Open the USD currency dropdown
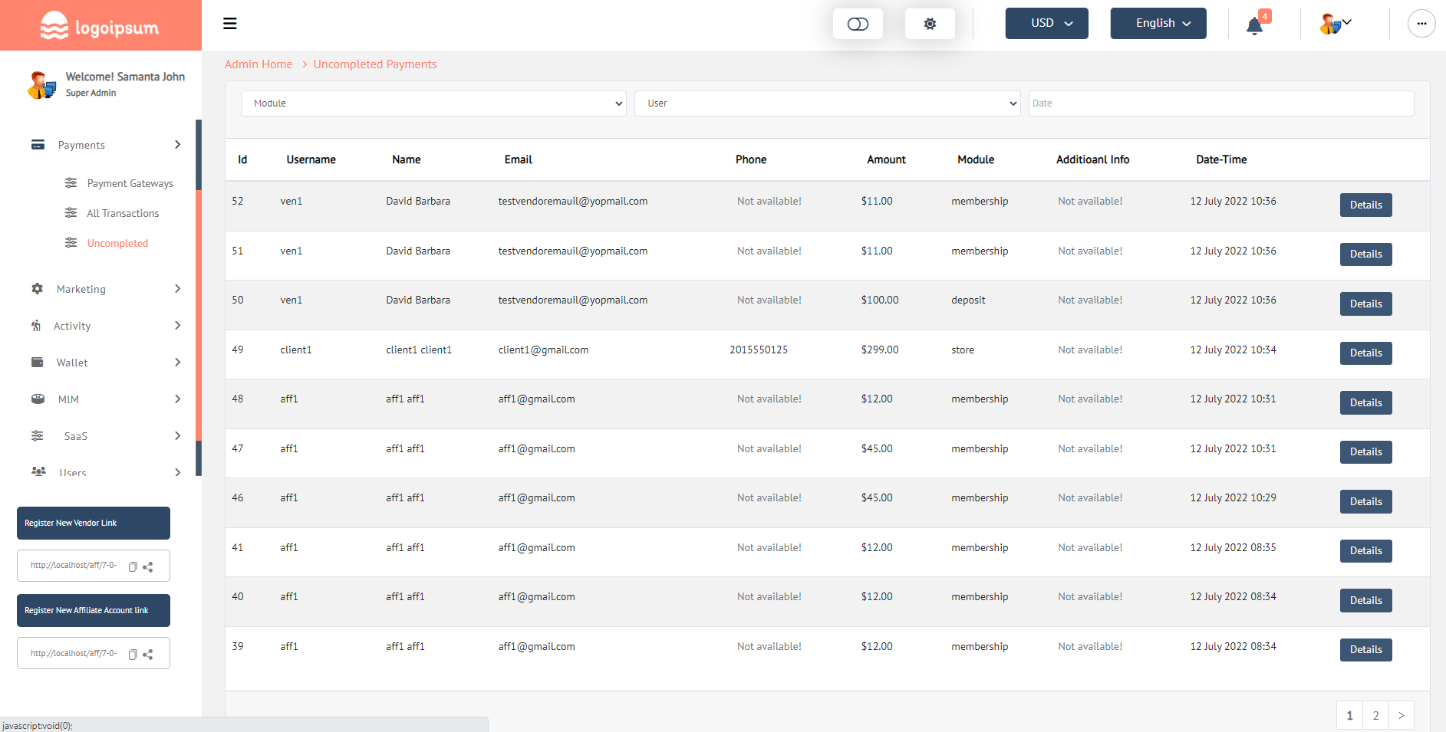This screenshot has height=732, width=1446. pyautogui.click(x=1046, y=23)
